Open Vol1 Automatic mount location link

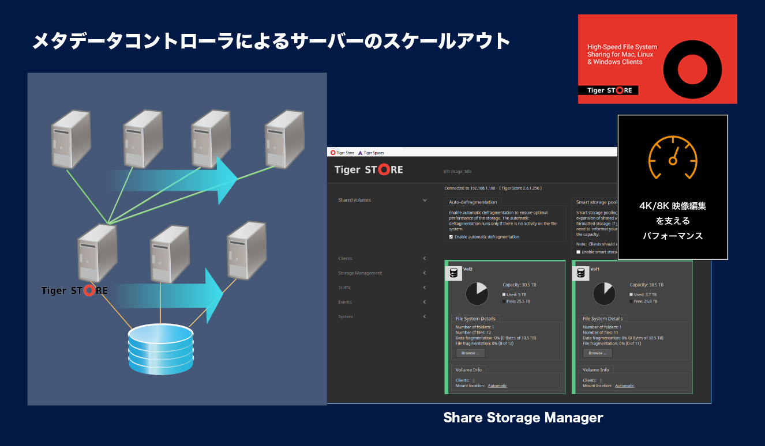point(624,385)
